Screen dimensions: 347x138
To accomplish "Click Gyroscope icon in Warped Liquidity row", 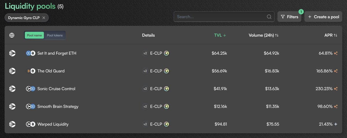I will click(x=167, y=124).
